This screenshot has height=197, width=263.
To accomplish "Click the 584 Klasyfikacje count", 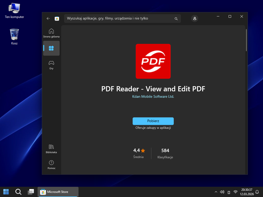I will pos(165,151).
